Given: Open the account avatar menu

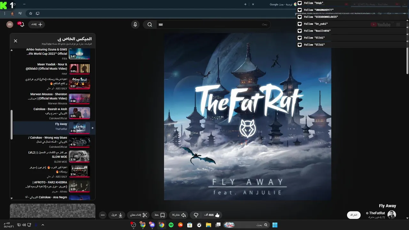Looking at the screenshot, I should pyautogui.click(x=10, y=25).
